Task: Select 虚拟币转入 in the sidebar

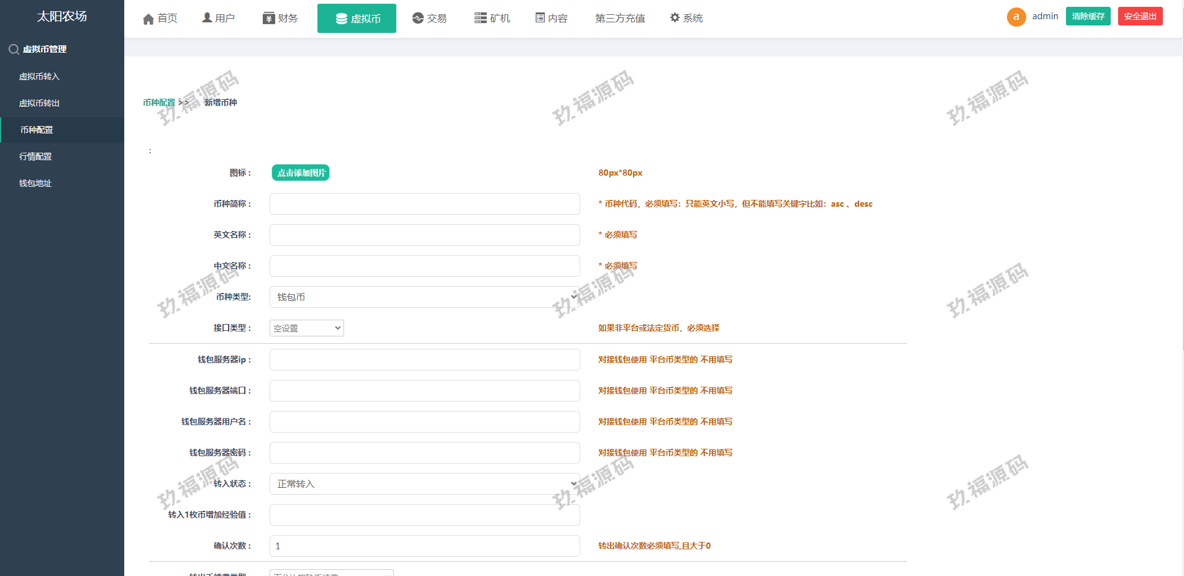Action: point(39,76)
